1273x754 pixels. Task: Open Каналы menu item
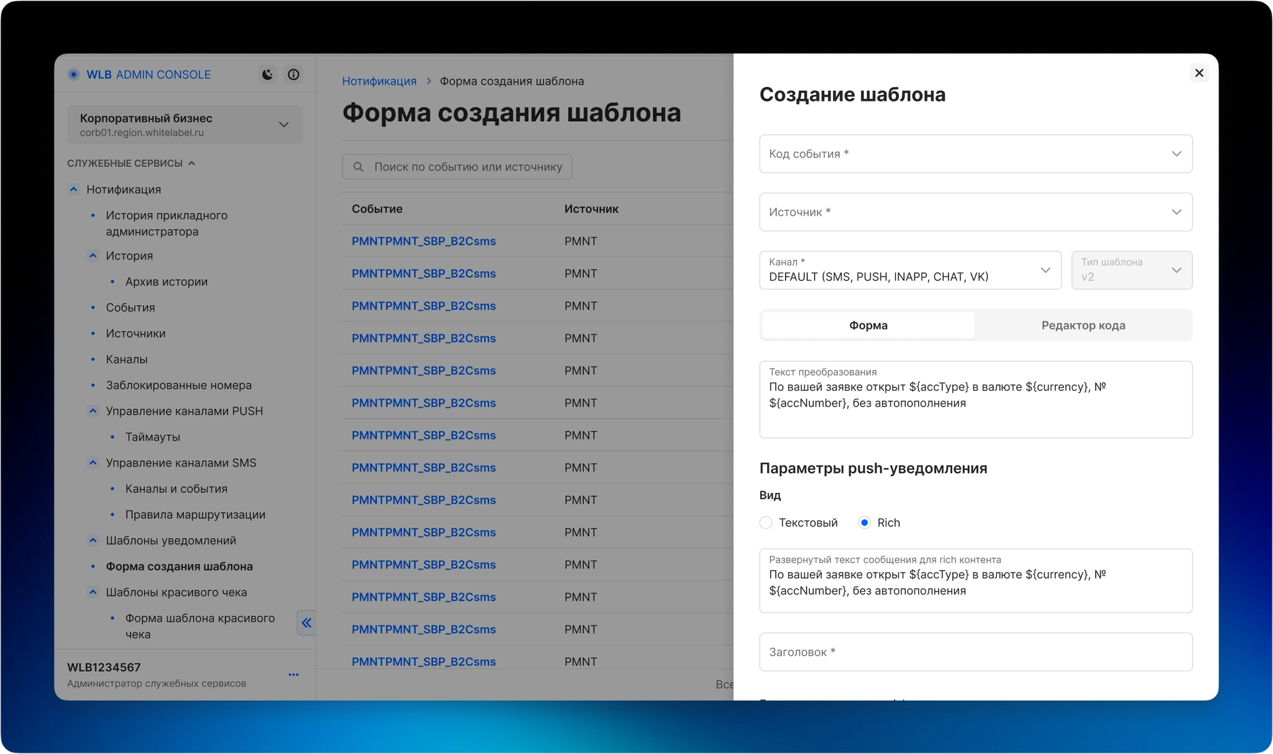point(126,359)
